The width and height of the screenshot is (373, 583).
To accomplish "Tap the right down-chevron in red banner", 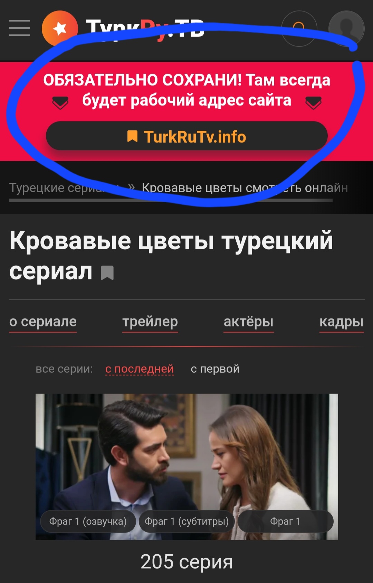I will pos(314,103).
